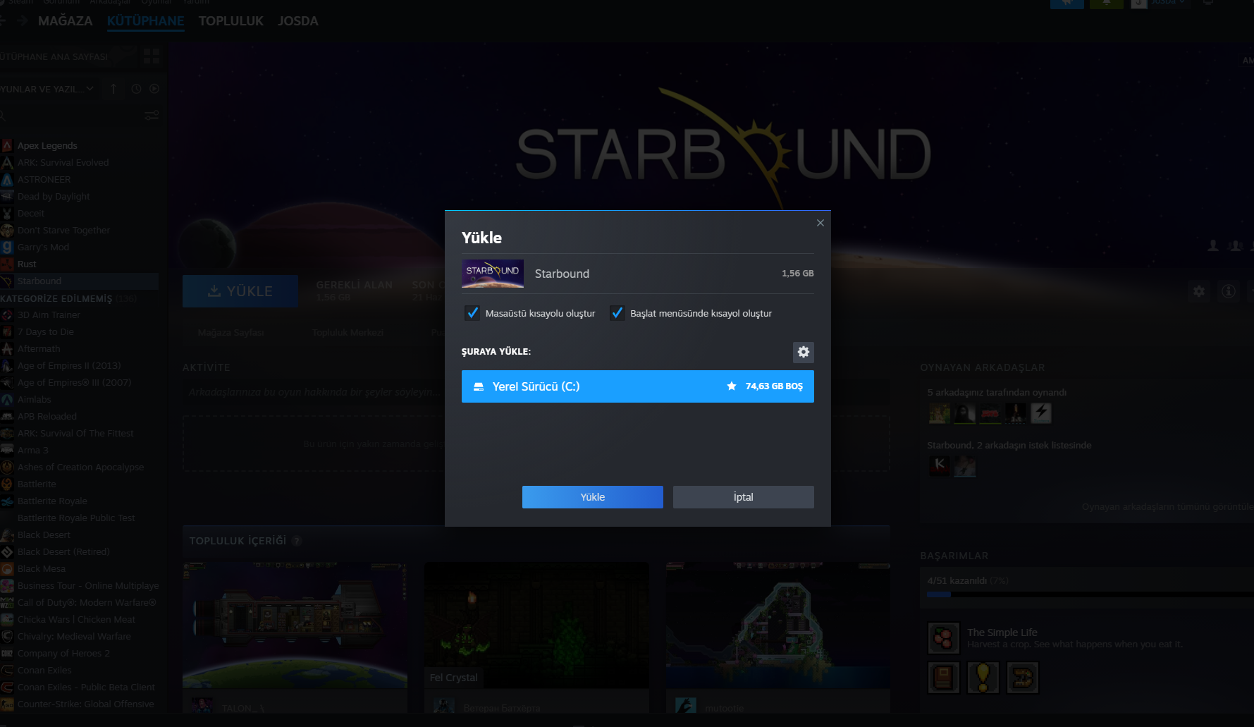Viewport: 1254px width, 727px height.
Task: Click the 7 Days to Die game icon
Action: [x=7, y=331]
